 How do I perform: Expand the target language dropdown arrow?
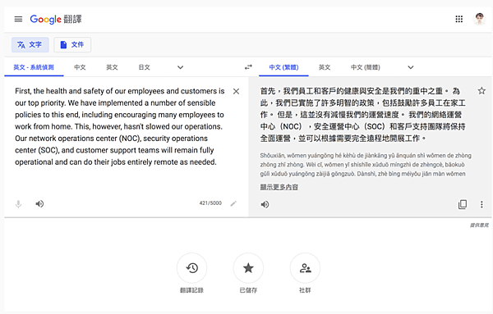coord(411,67)
